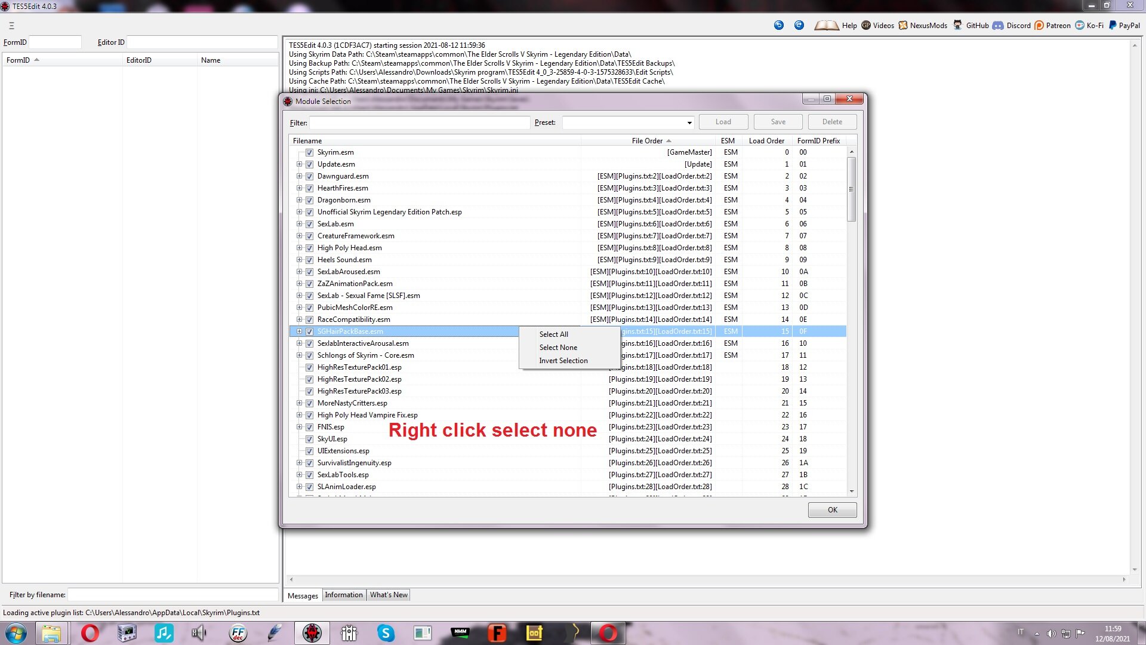
Task: Click the Windows Start orb
Action: coord(16,633)
